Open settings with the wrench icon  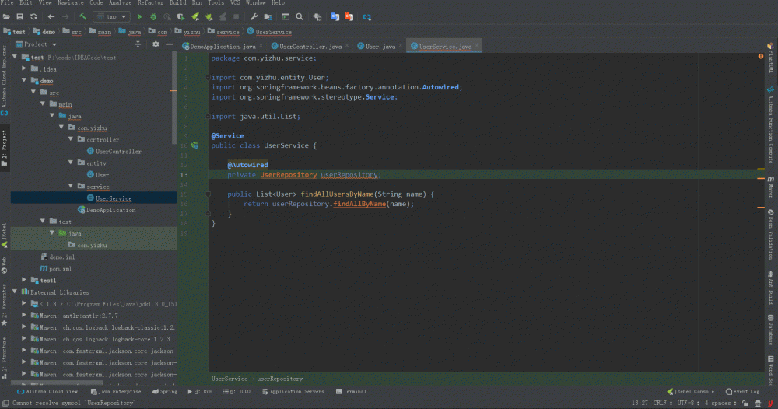[x=254, y=16]
